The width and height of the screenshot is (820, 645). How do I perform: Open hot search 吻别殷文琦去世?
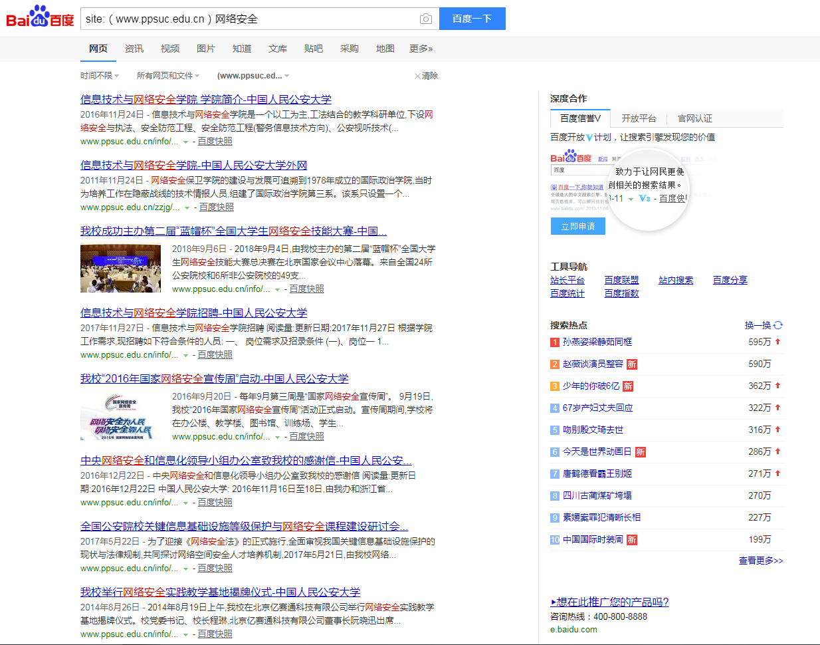593,430
